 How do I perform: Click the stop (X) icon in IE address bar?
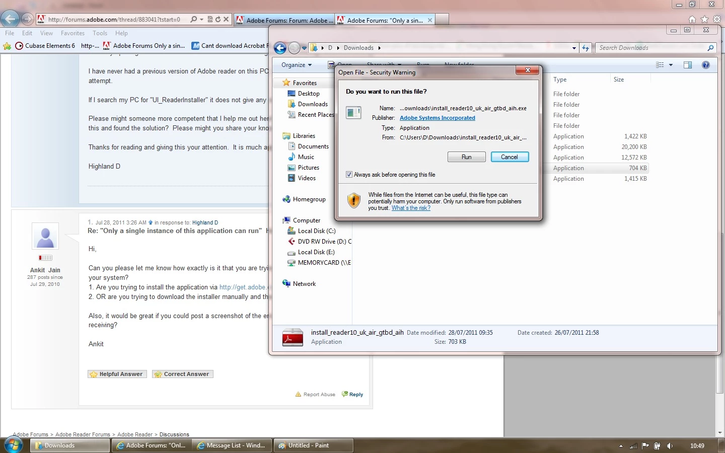click(226, 19)
